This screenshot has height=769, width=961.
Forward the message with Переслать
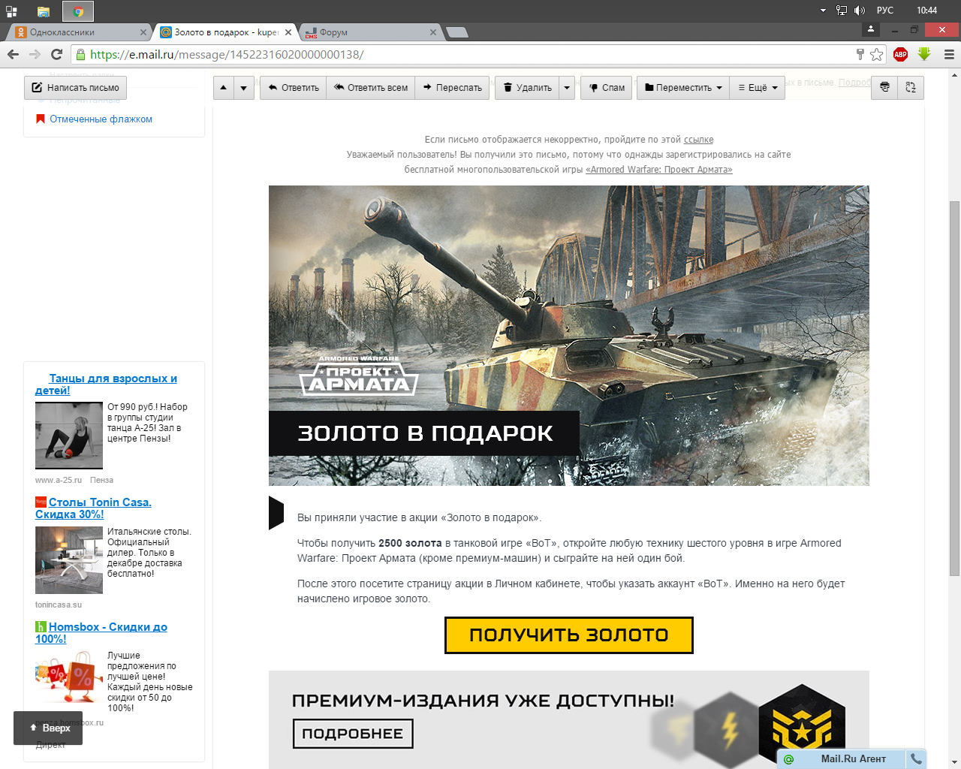[x=452, y=88]
